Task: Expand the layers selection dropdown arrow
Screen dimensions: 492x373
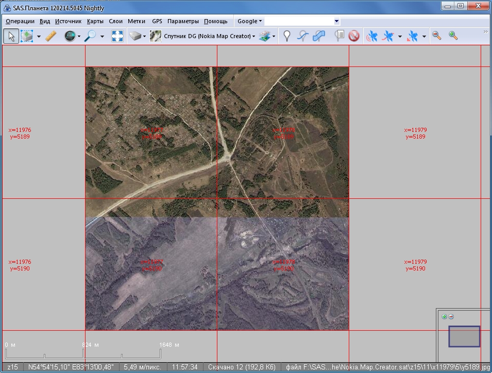Action: point(274,37)
